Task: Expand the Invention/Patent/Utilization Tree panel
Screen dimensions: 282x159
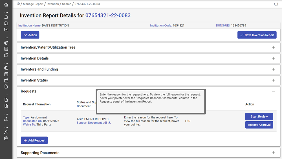Action: (273, 47)
